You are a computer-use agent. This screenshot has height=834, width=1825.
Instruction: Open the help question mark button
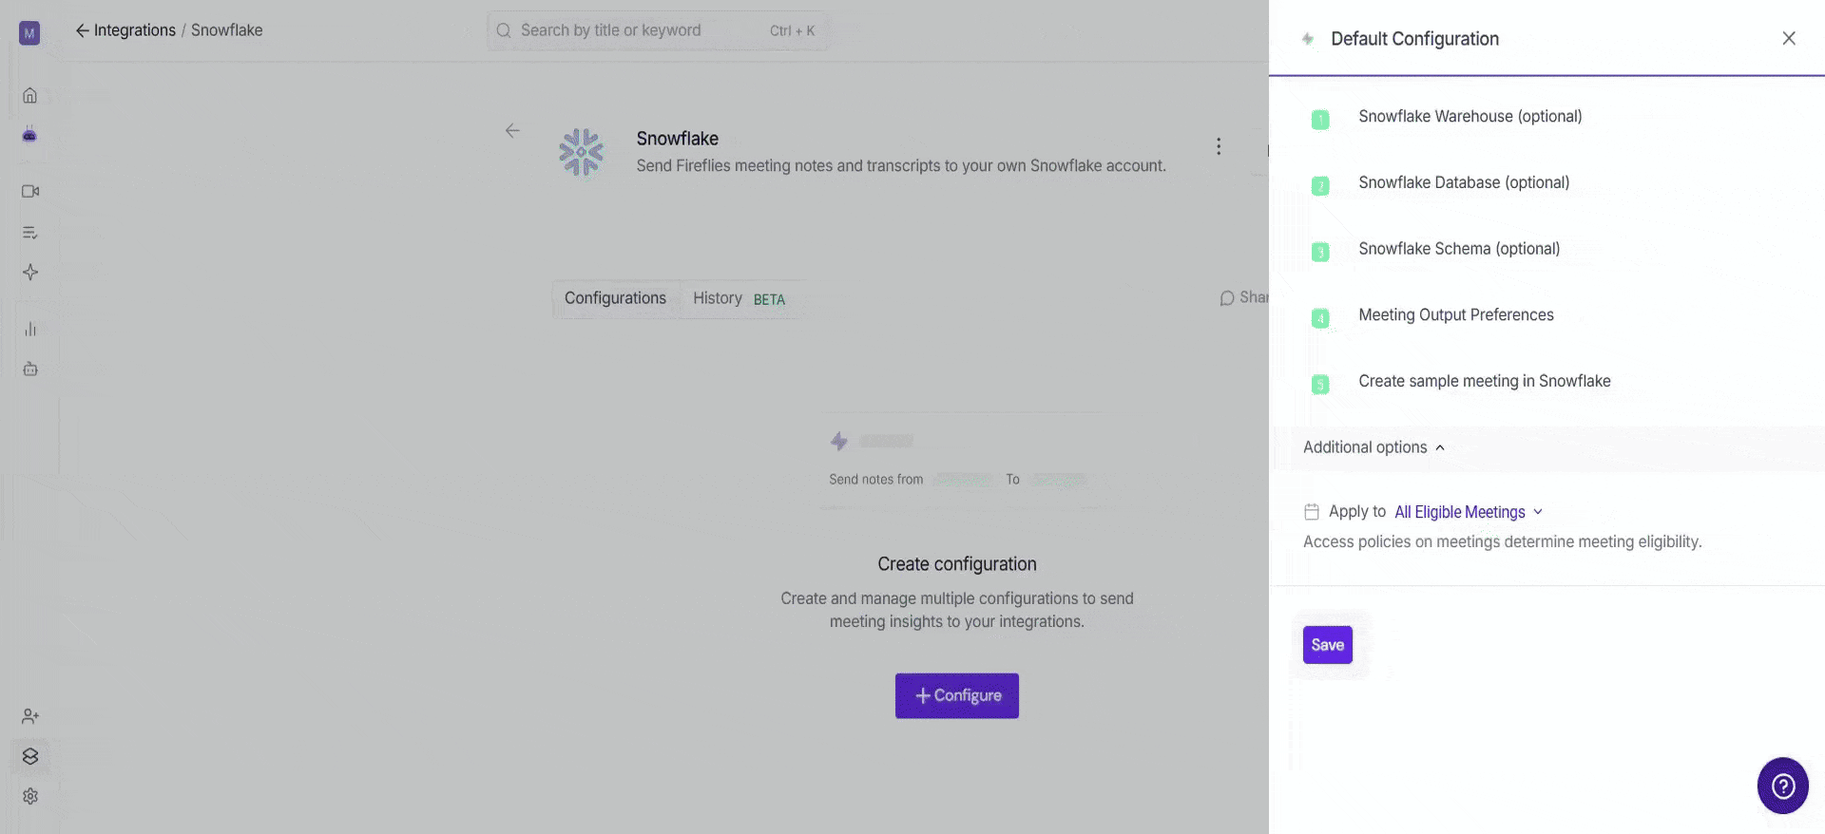tap(1783, 786)
